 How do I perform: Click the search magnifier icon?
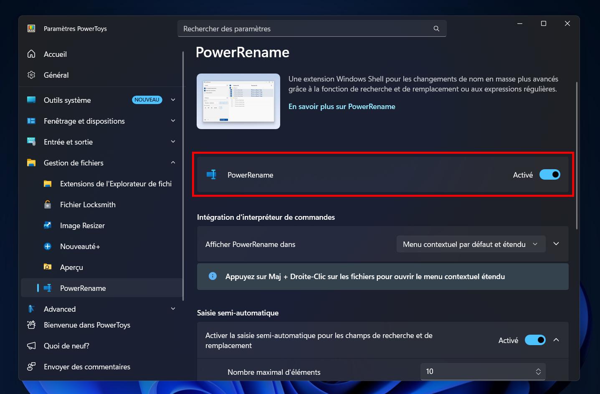[436, 28]
